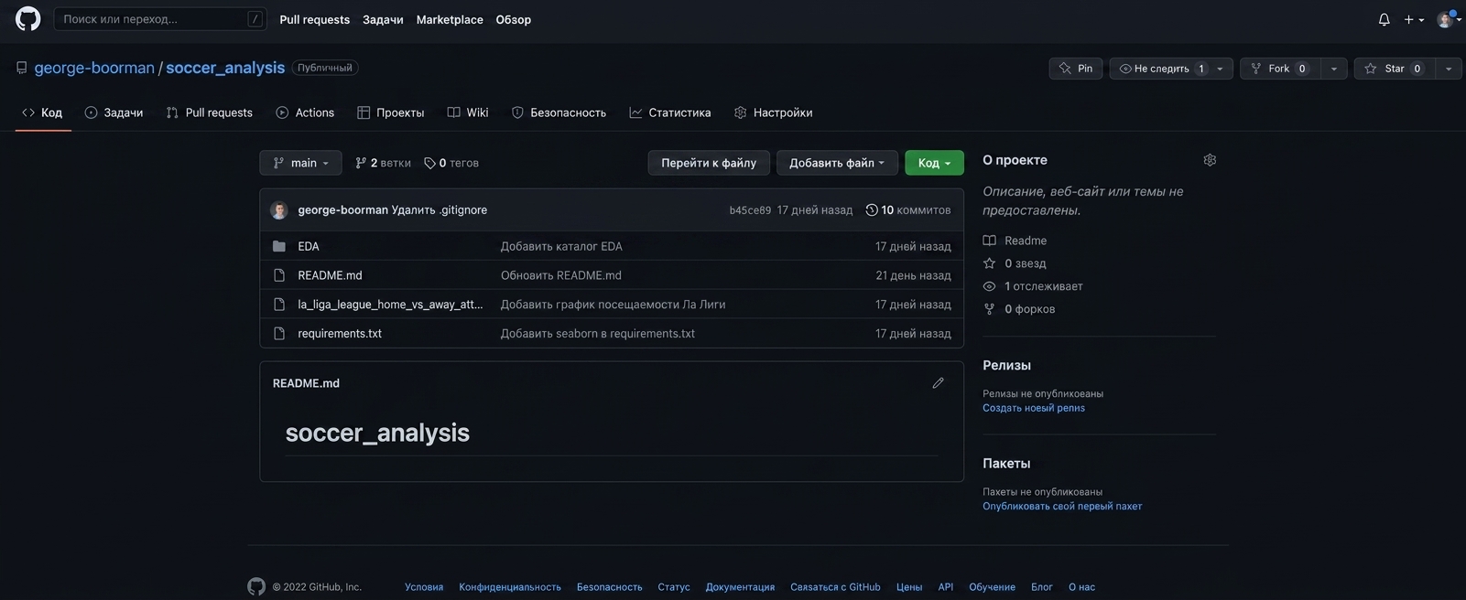
Task: Switch to the Безопасность tab
Action: (559, 112)
